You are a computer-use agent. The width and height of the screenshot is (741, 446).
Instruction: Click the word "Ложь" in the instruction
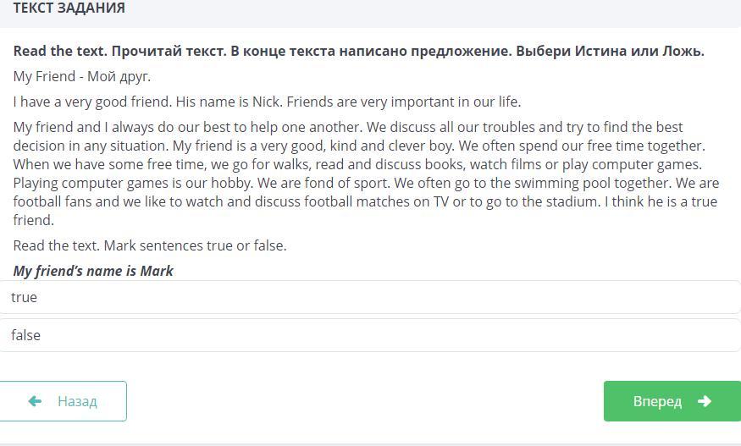pyautogui.click(x=683, y=51)
